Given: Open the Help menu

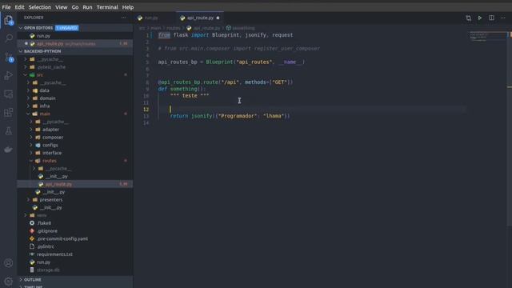Looking at the screenshot, I should (x=128, y=7).
